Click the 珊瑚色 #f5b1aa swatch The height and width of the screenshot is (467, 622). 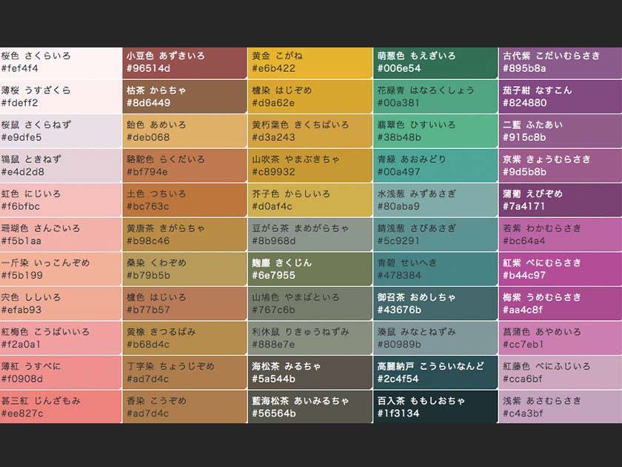61,234
